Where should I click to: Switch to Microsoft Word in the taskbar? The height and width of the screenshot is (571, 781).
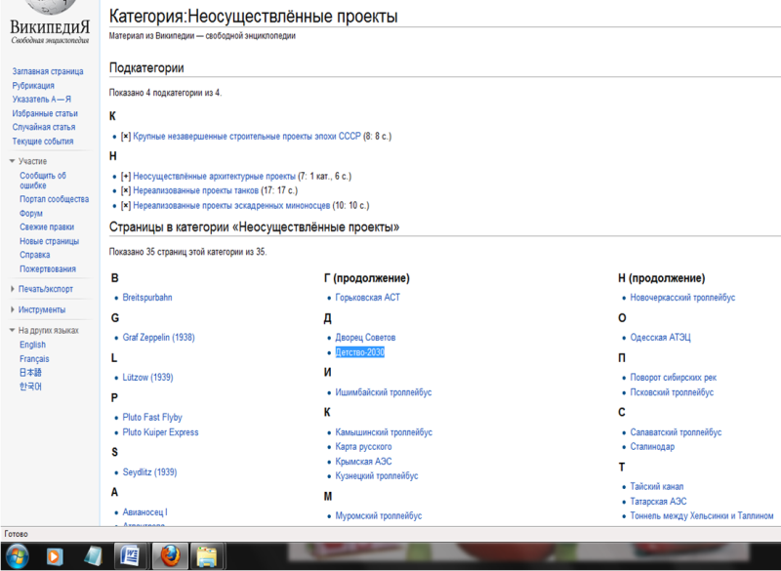[129, 555]
